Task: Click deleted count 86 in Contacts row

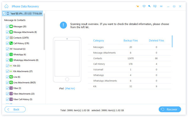Action: pyautogui.click(x=156, y=58)
